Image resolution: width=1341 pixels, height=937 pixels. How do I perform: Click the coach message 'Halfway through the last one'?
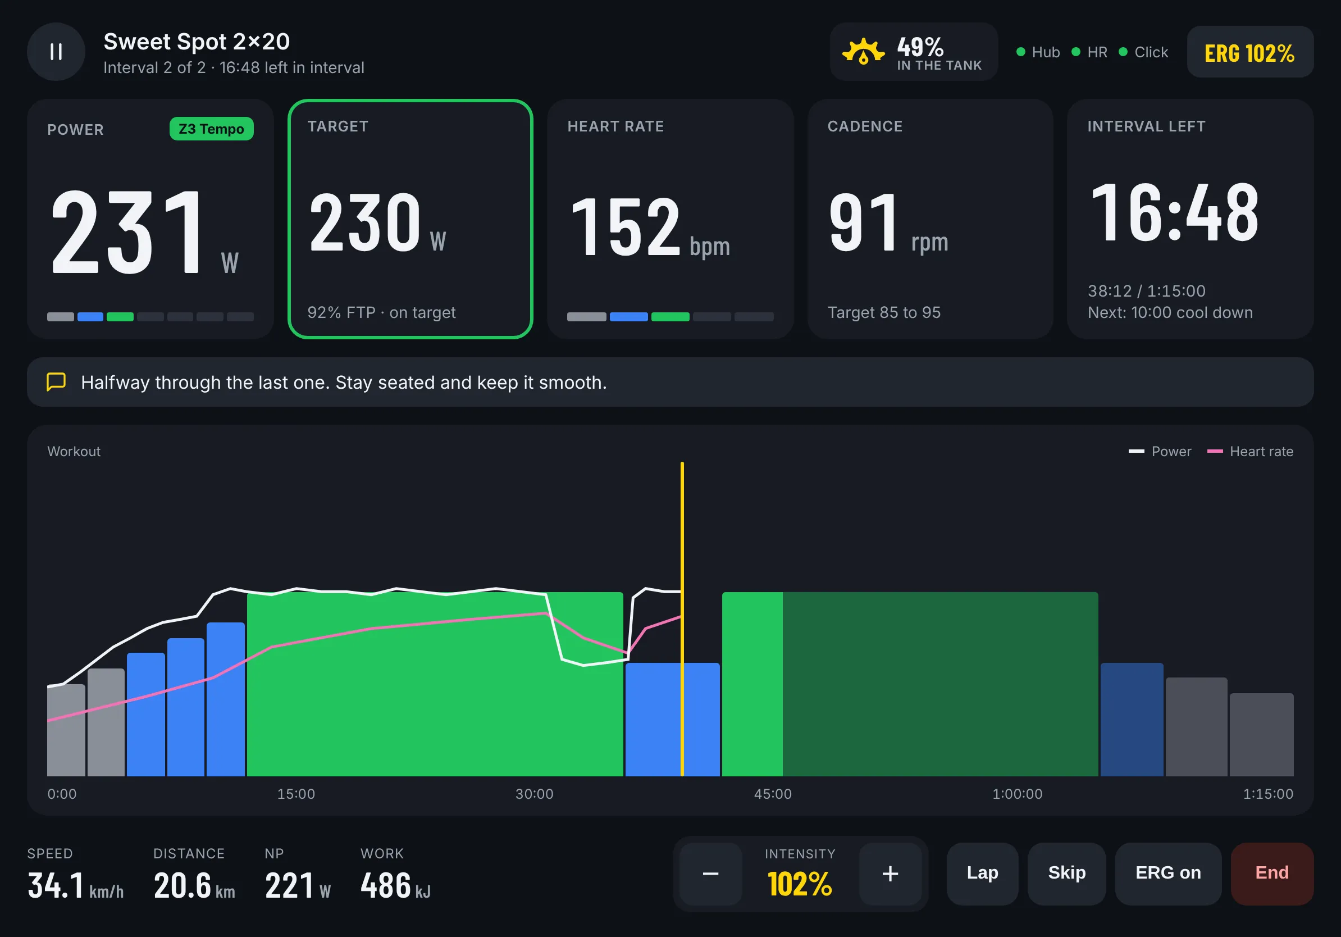pos(344,382)
